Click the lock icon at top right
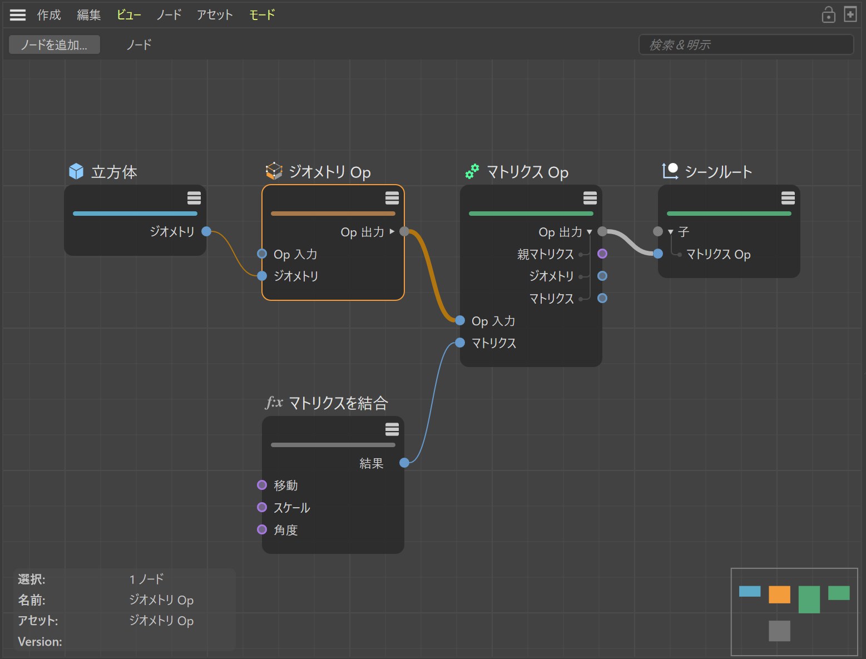866x659 pixels. pyautogui.click(x=828, y=14)
